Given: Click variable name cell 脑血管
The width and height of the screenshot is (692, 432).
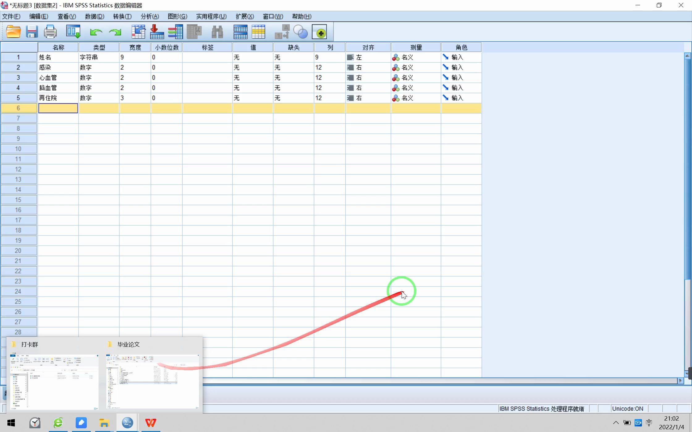Looking at the screenshot, I should coord(58,88).
